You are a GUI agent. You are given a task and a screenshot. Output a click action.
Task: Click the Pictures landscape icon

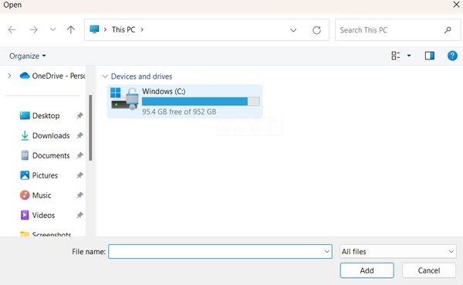click(25, 175)
